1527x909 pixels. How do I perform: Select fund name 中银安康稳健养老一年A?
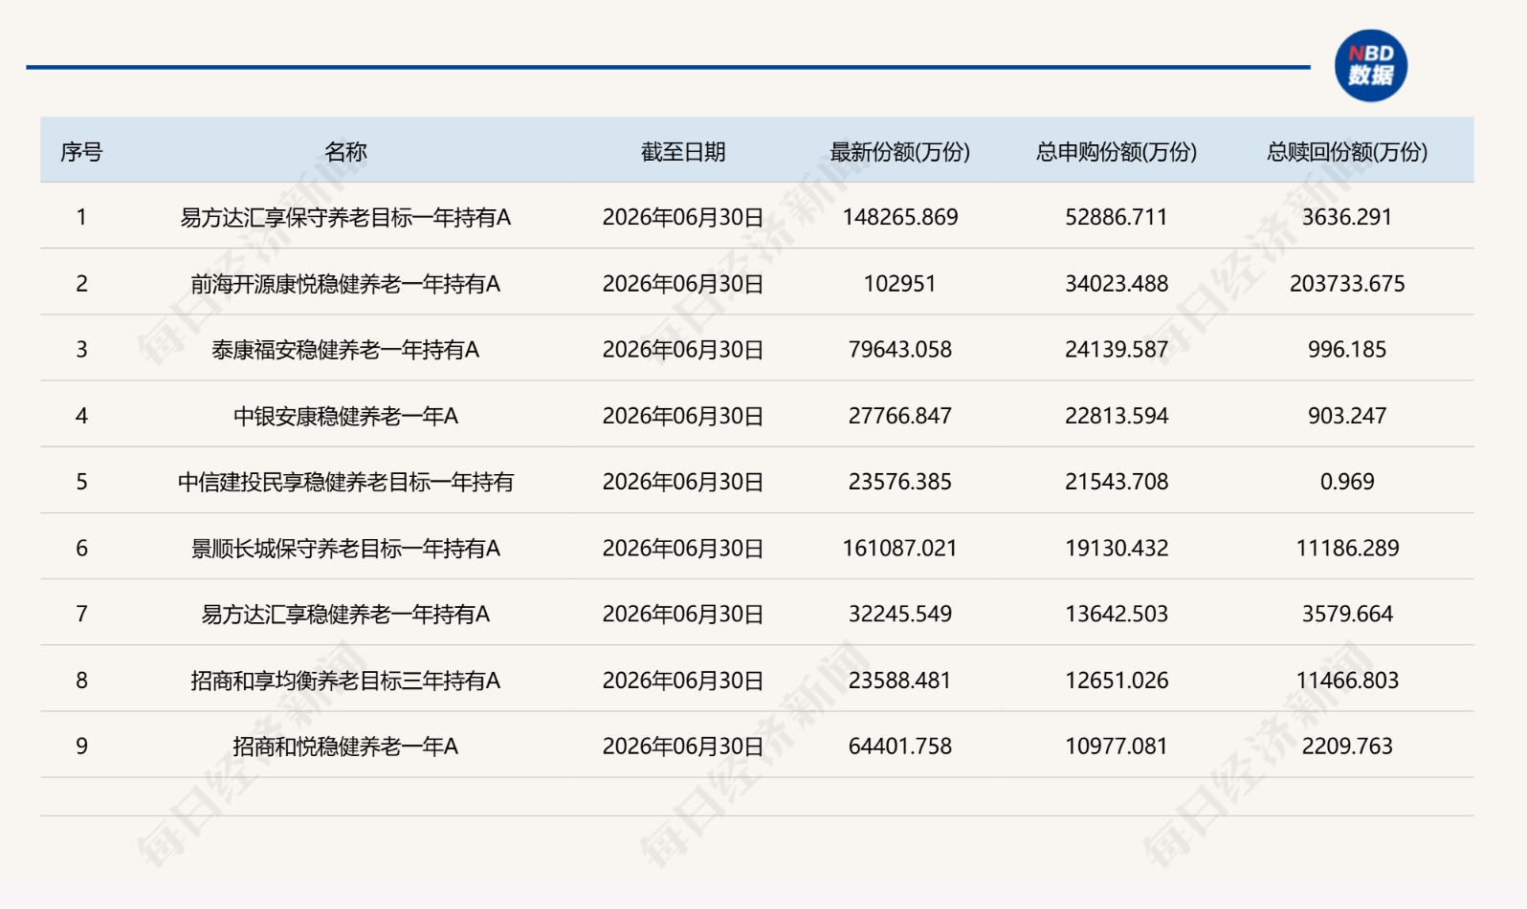click(345, 416)
